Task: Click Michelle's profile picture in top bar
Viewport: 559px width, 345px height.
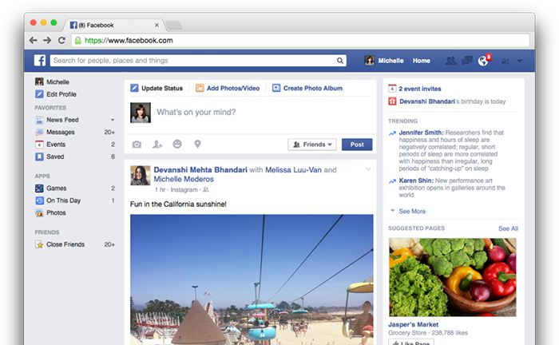Action: pos(369,61)
